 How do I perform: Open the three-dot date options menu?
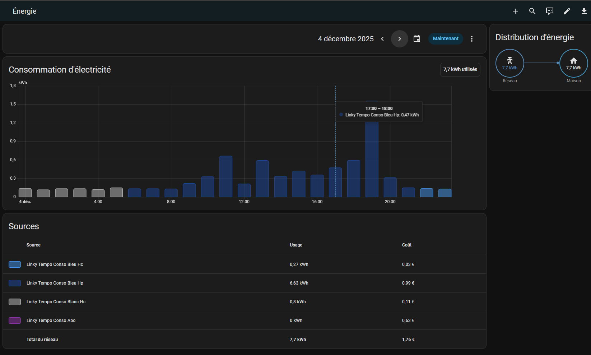click(x=472, y=39)
